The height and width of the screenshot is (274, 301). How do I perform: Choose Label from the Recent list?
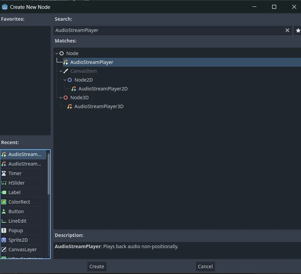click(23, 192)
